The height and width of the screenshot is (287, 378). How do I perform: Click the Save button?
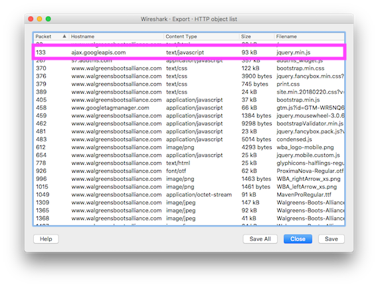[x=331, y=239]
